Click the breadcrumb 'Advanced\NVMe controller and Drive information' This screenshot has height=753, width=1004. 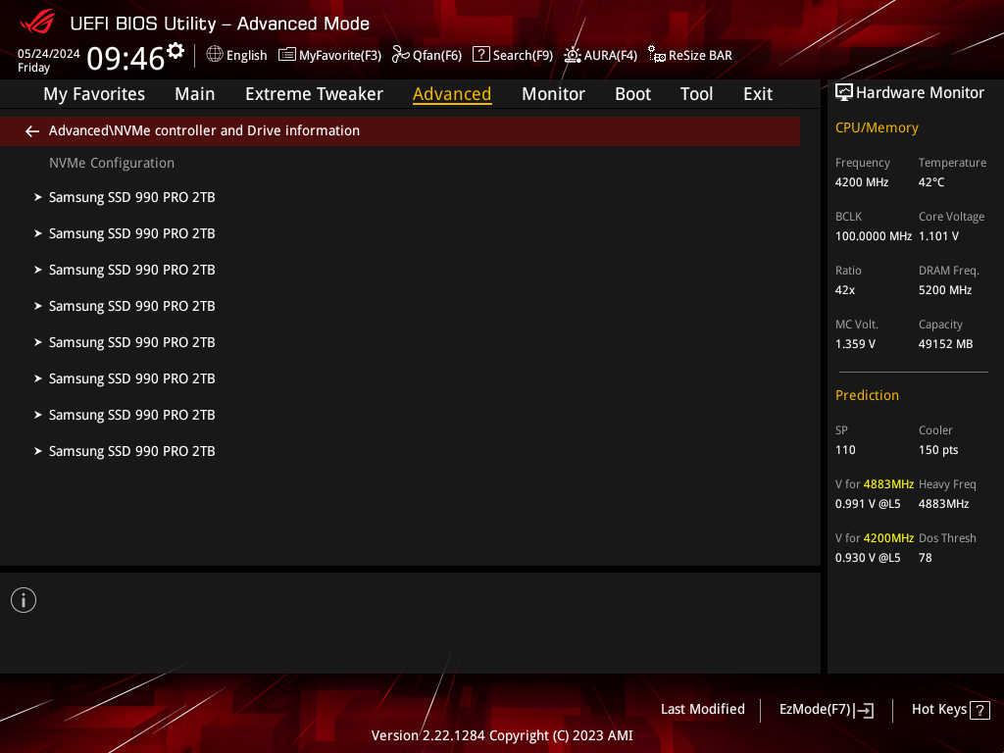coord(204,130)
